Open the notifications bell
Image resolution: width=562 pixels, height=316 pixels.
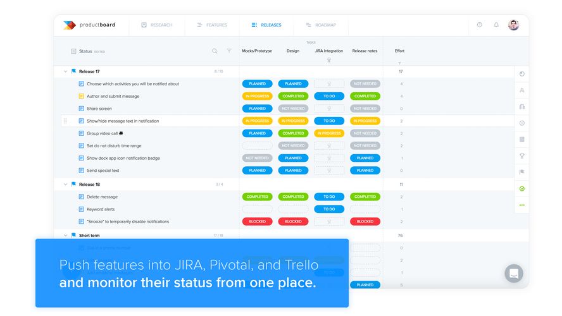click(x=496, y=25)
